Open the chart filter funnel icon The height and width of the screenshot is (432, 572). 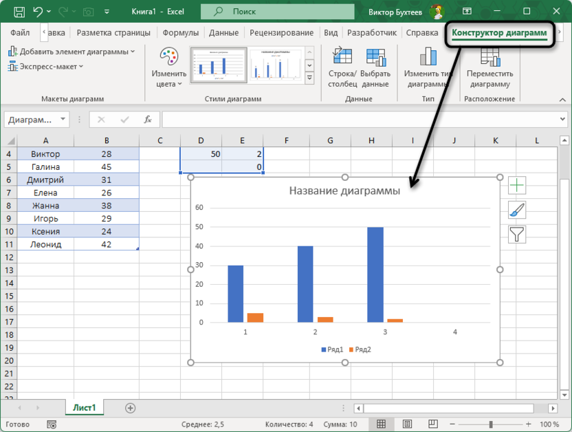click(x=516, y=235)
